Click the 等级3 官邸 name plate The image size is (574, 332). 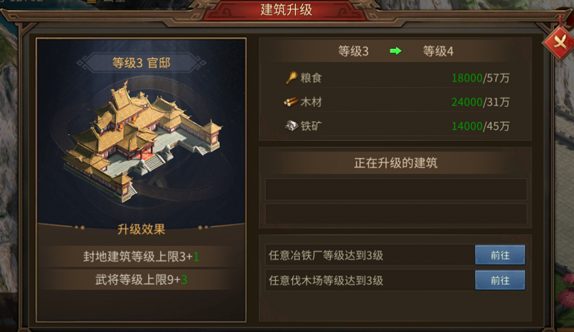coord(142,63)
